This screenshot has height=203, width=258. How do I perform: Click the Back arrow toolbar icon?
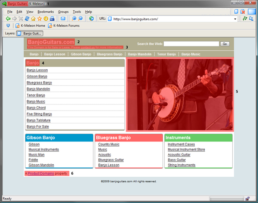tap(8, 18)
